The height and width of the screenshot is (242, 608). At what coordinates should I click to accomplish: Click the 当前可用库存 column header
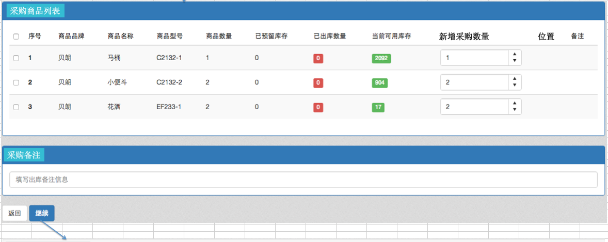391,37
